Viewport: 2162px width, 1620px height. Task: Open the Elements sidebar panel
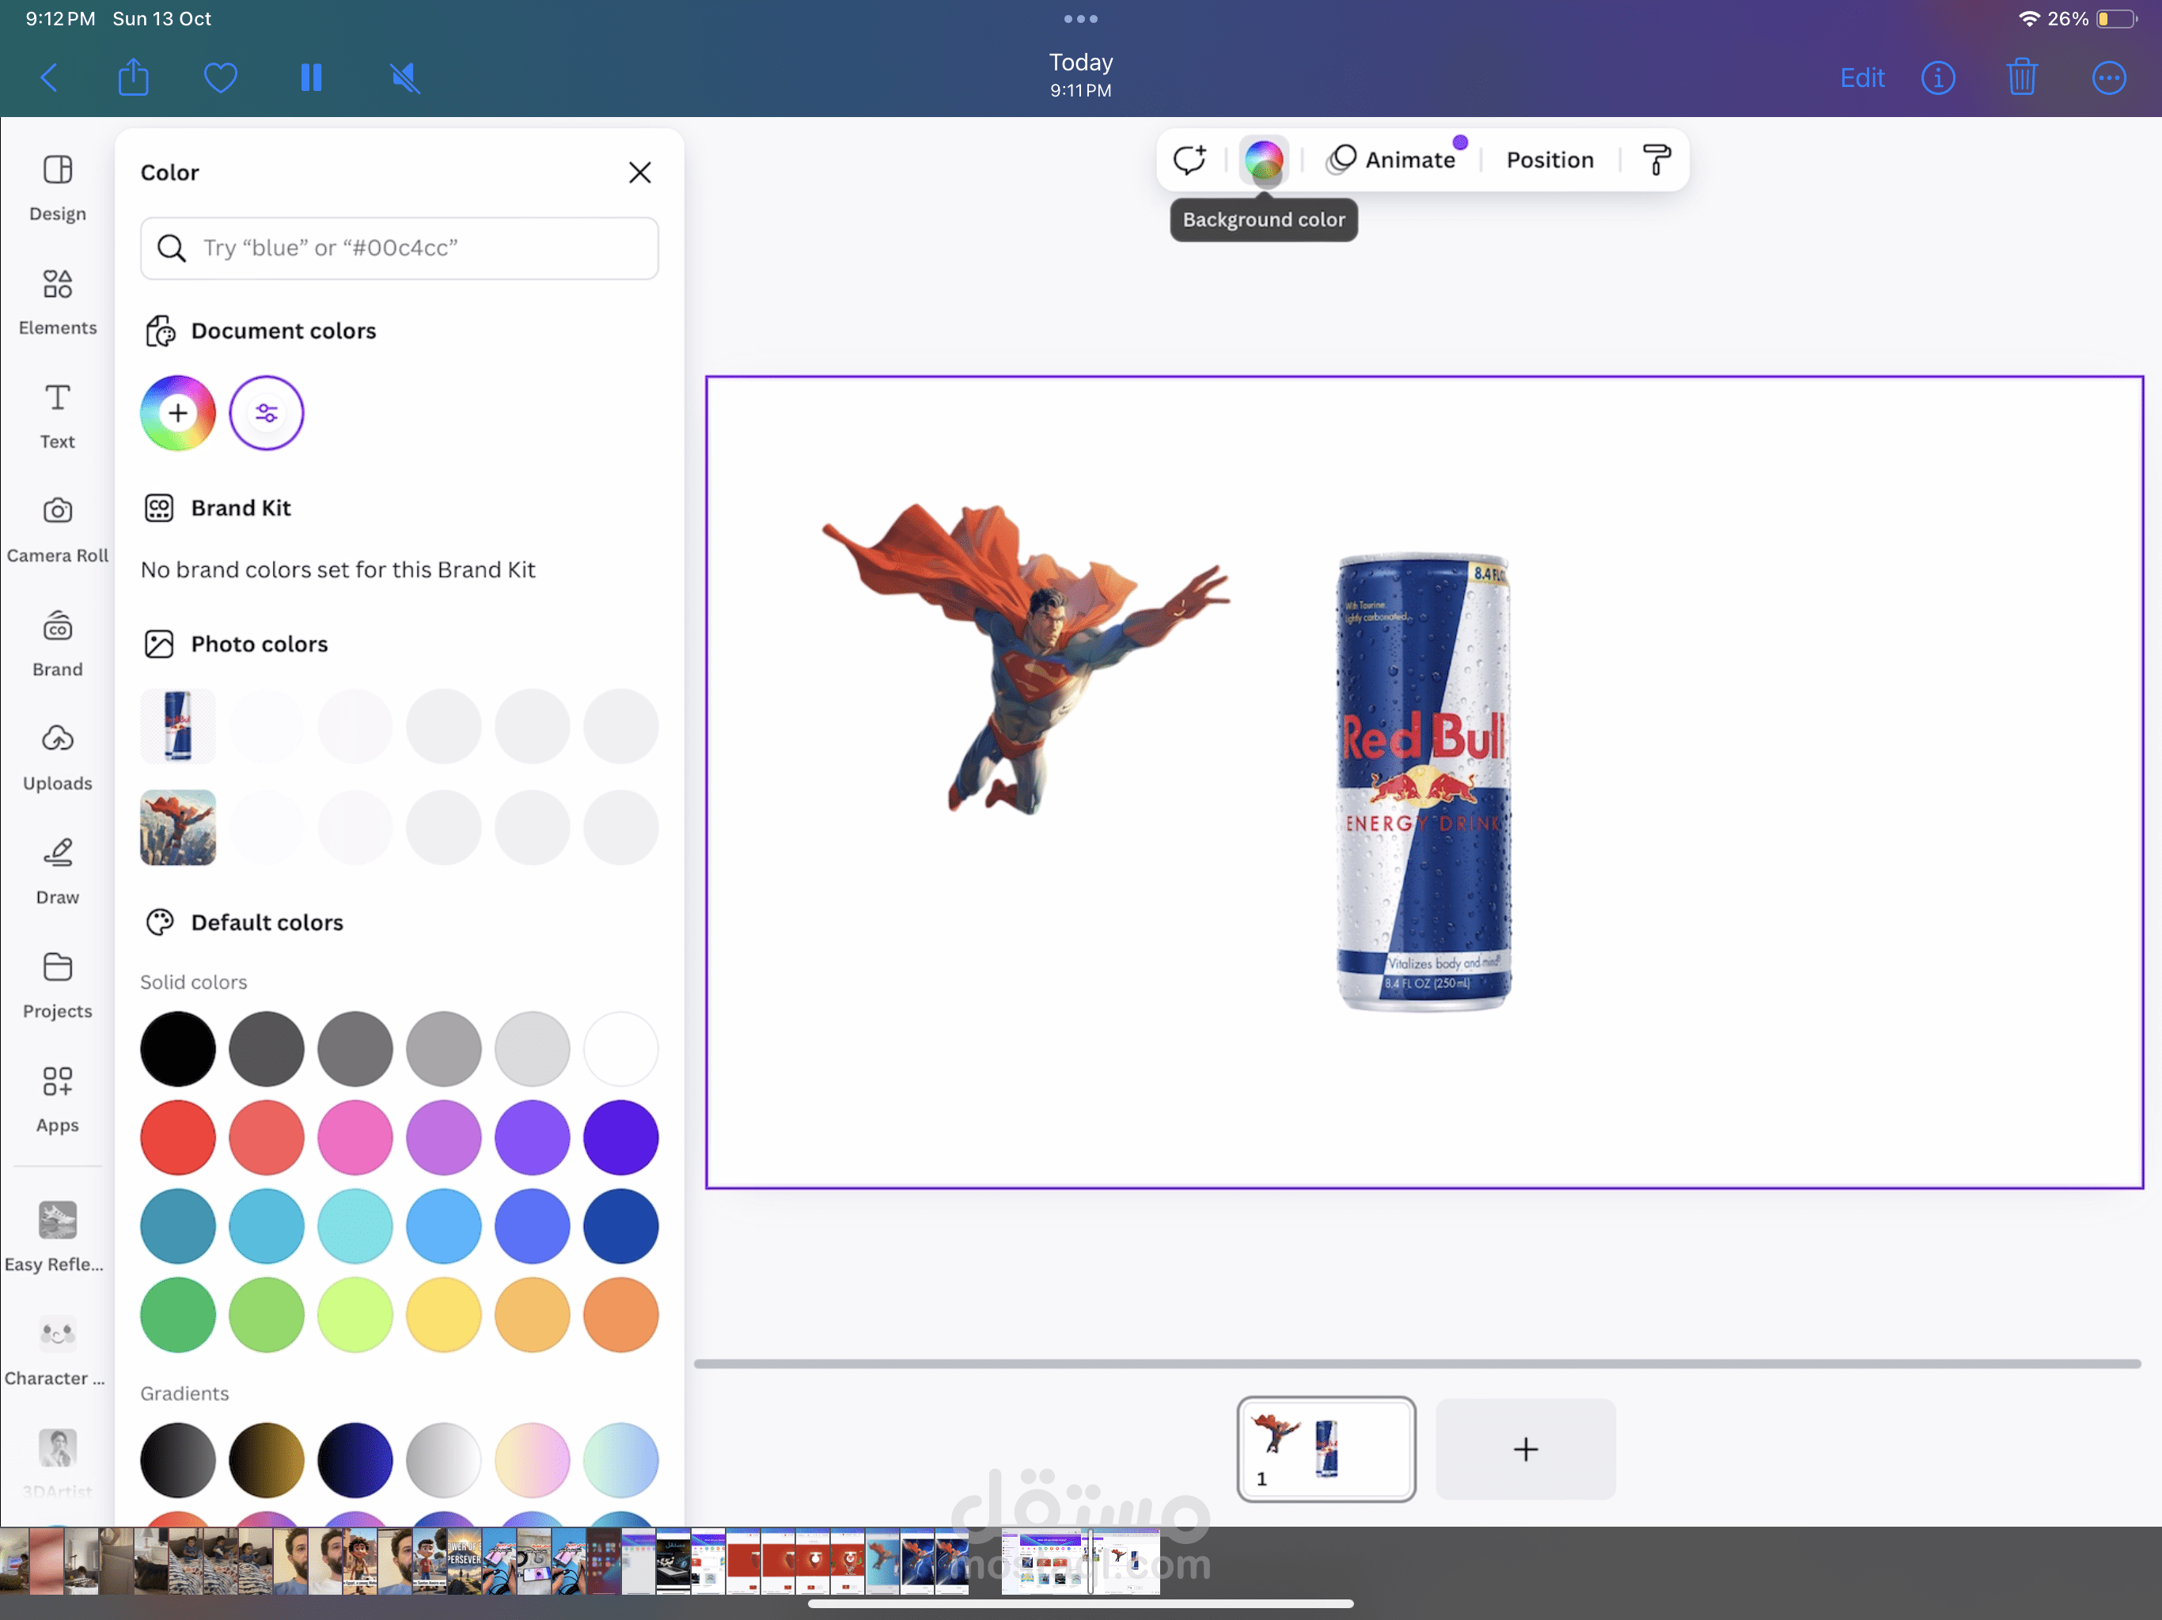(58, 301)
